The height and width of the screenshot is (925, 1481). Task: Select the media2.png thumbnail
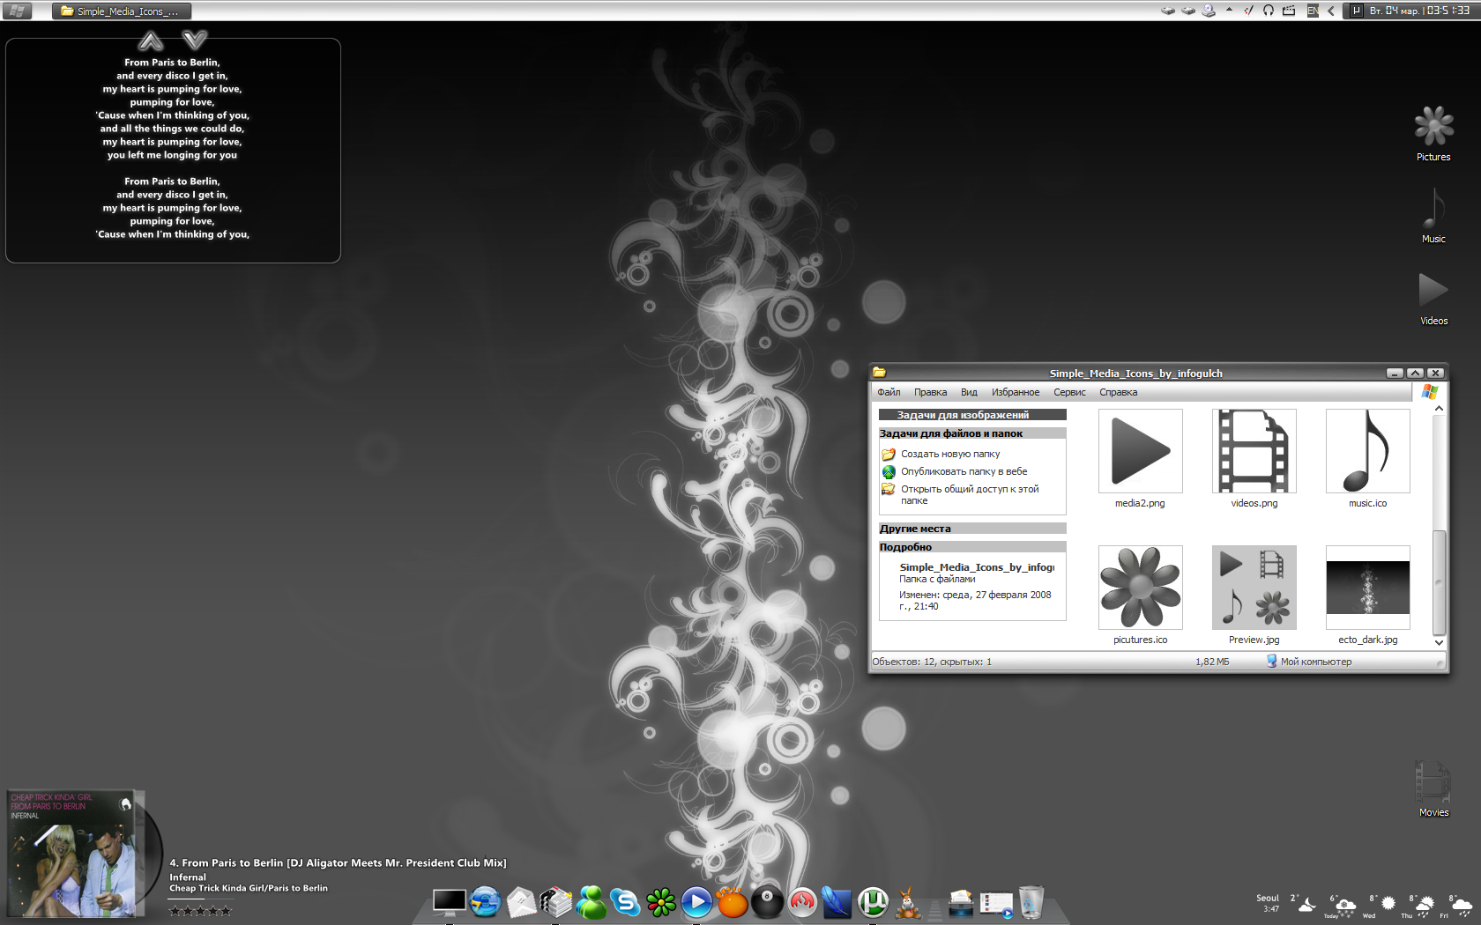click(x=1140, y=451)
